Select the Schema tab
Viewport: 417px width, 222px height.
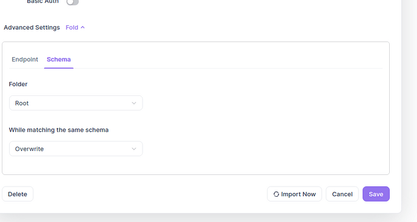pyautogui.click(x=59, y=59)
